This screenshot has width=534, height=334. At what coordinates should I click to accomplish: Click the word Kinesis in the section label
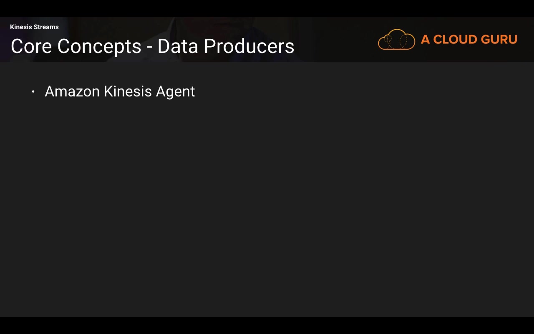(21, 27)
